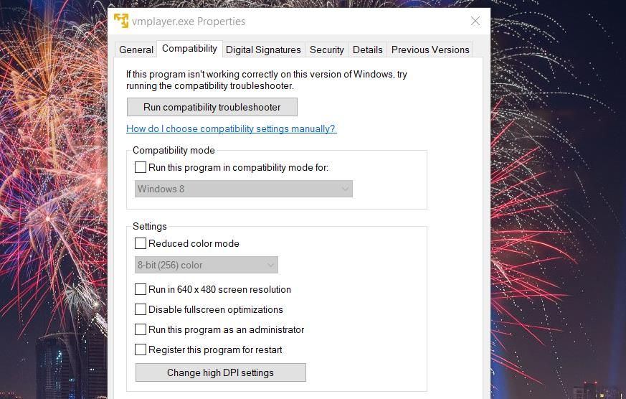This screenshot has width=626, height=399.
Task: Open the General tab
Action: (x=136, y=50)
